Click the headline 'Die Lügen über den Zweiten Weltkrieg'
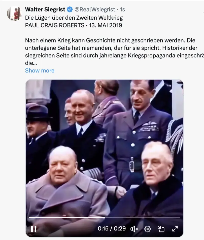 74,18
